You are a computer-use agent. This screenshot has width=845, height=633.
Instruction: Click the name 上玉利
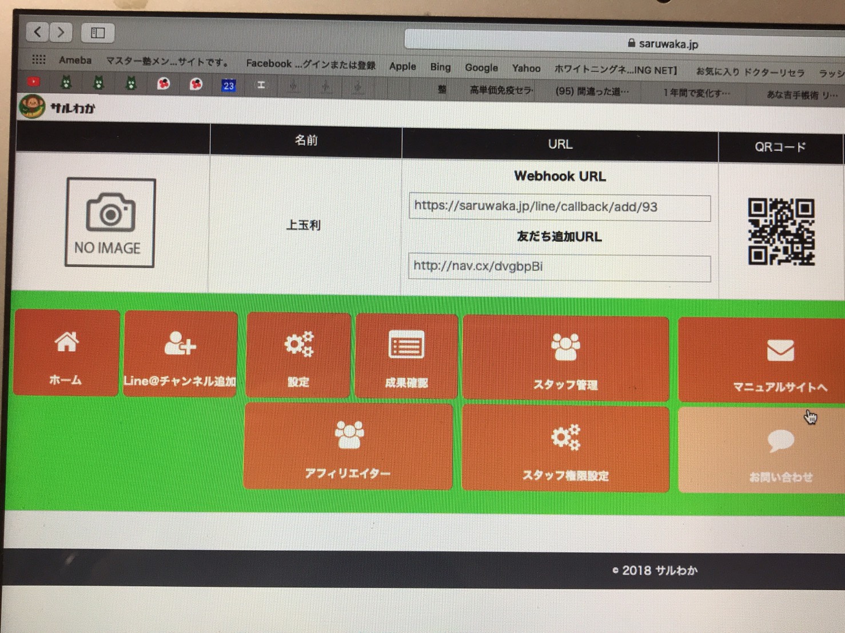(303, 225)
